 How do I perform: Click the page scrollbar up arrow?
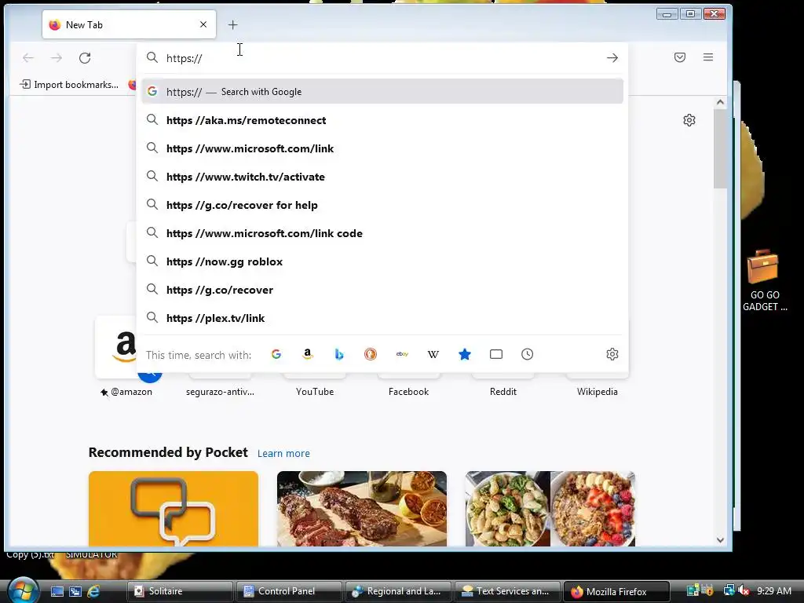click(720, 103)
